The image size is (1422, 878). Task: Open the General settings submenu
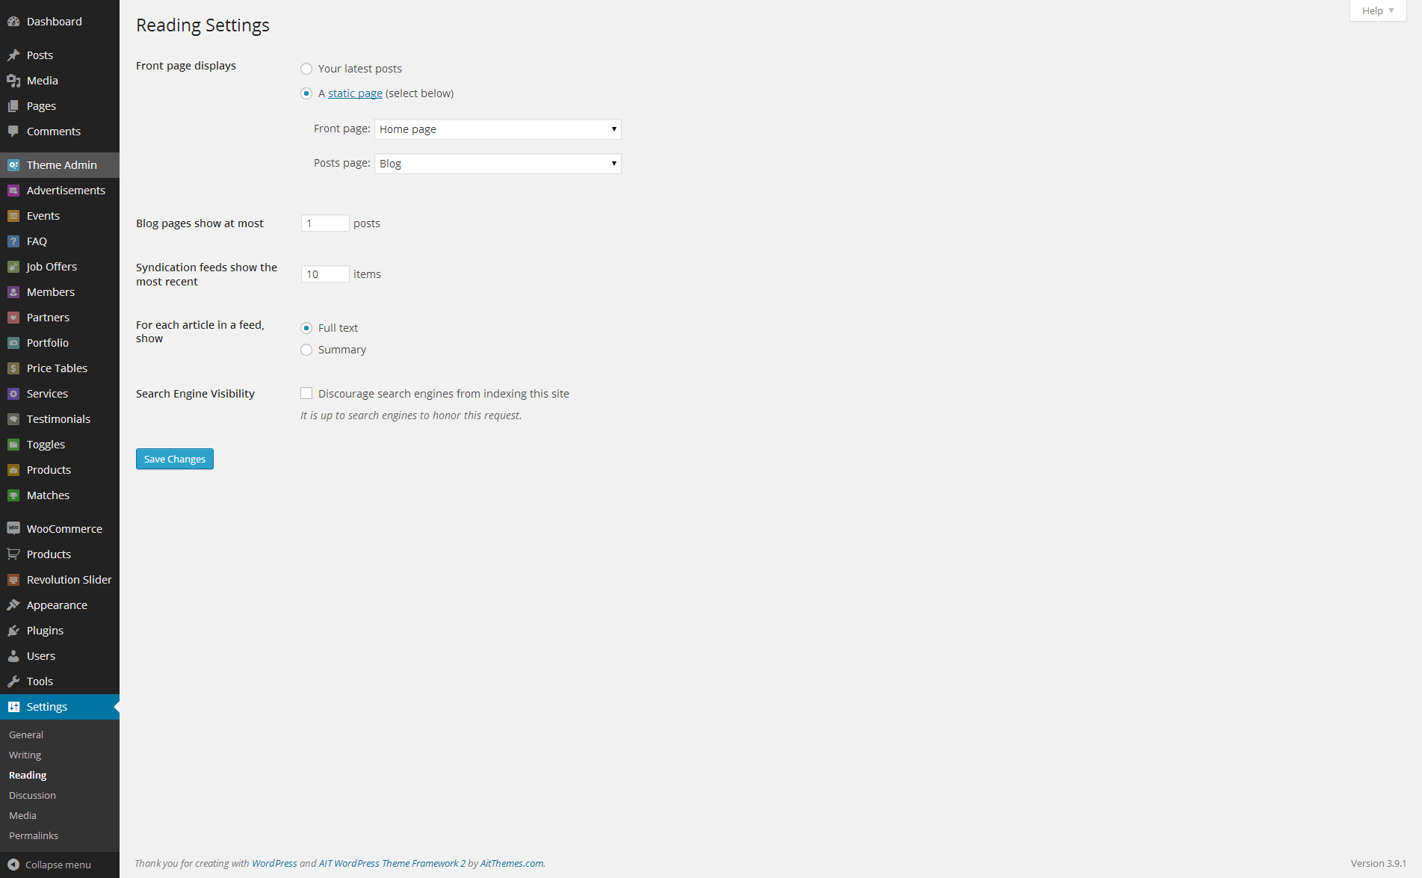(26, 735)
